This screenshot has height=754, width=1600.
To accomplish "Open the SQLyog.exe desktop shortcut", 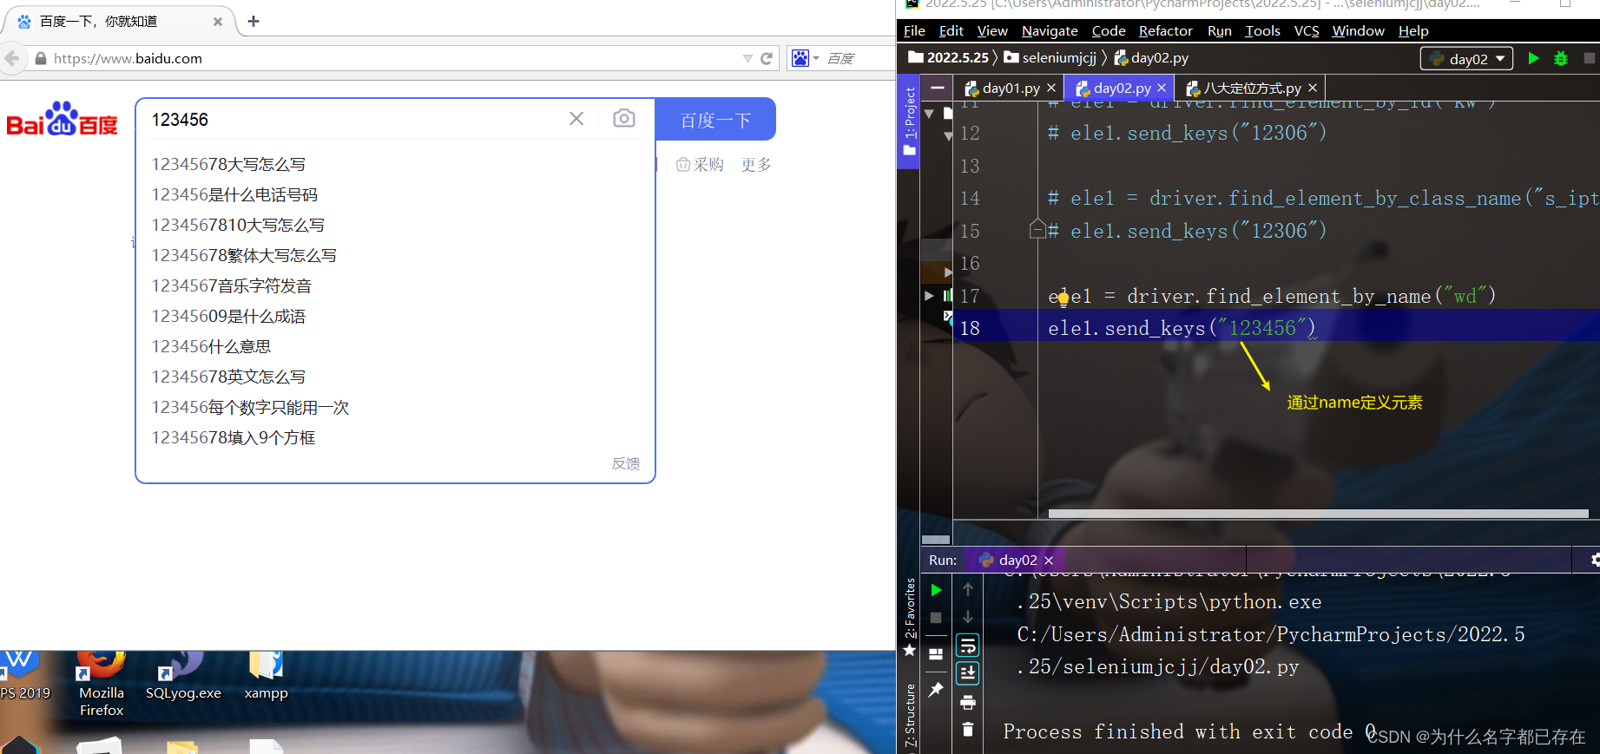I will point(183,677).
